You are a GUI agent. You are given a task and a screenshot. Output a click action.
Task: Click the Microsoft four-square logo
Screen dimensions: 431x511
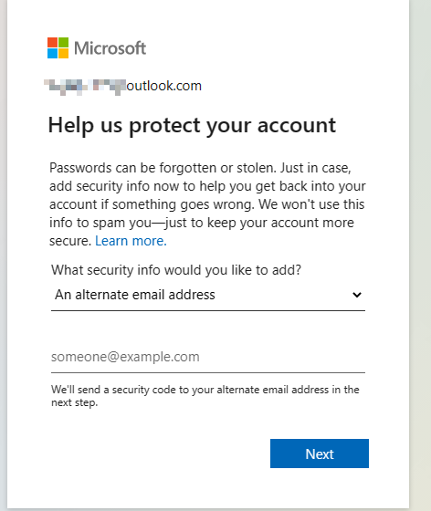[58, 47]
